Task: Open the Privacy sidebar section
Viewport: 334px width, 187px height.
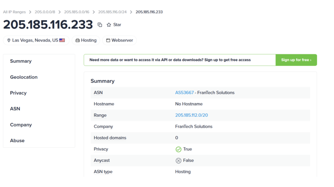Action: point(18,93)
